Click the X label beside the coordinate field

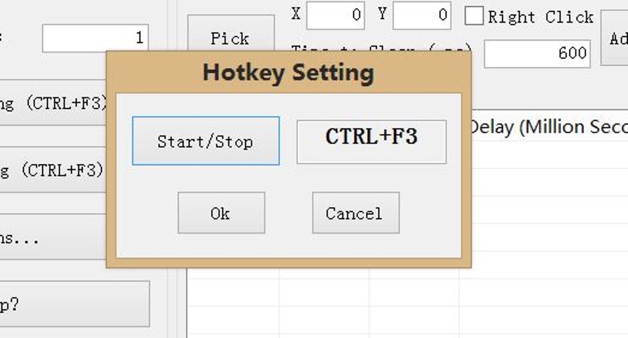click(x=296, y=14)
